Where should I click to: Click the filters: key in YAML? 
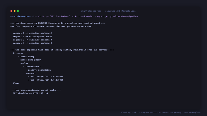point(18,53)
